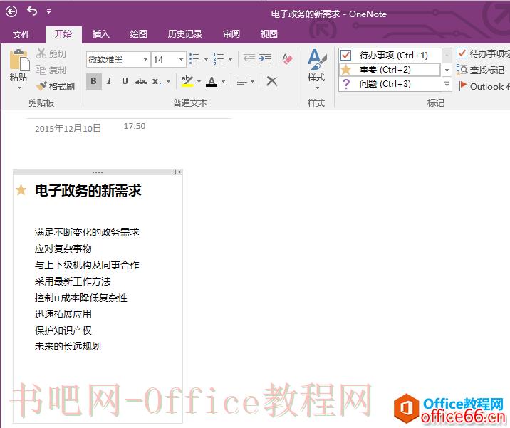Click the delete X icon in ribbon
The image size is (510, 428).
[x=272, y=81]
